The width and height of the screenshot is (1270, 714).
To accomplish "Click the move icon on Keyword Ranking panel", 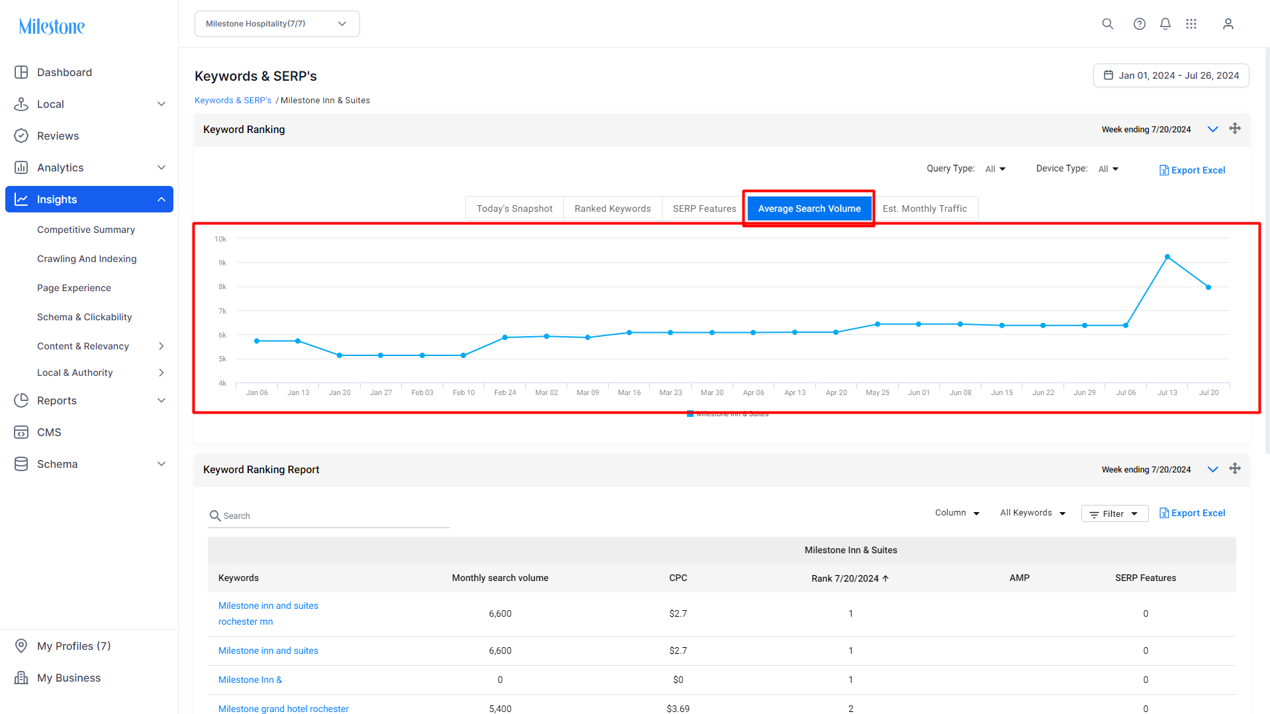I will [x=1234, y=128].
